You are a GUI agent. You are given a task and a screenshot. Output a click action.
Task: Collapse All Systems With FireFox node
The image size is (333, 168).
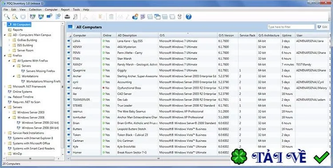(9, 61)
